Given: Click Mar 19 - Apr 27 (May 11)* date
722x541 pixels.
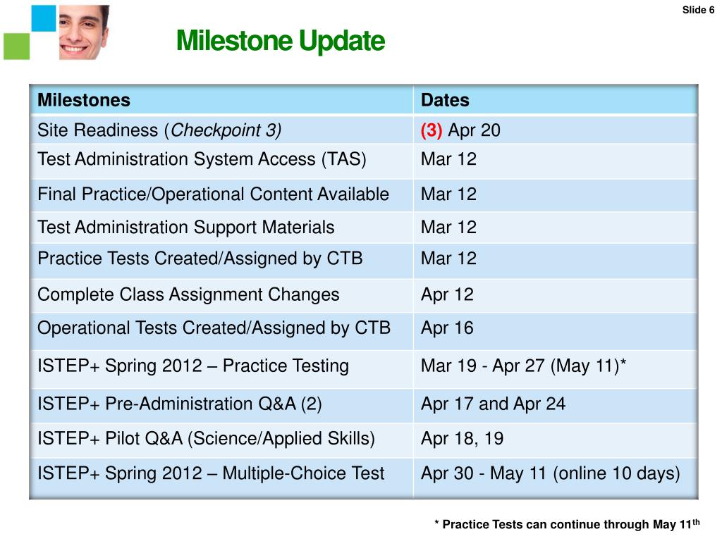Looking at the screenshot, I should click(524, 366).
